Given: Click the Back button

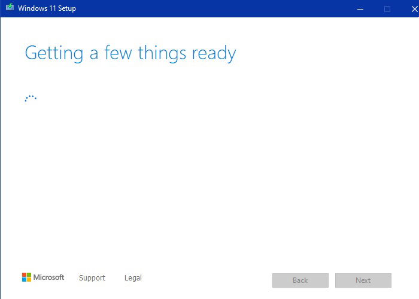Looking at the screenshot, I should pyautogui.click(x=300, y=280).
